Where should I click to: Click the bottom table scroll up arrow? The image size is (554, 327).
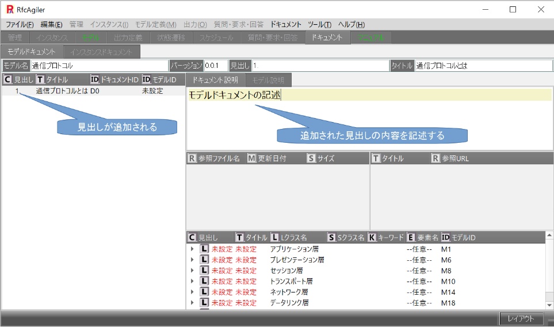549,235
